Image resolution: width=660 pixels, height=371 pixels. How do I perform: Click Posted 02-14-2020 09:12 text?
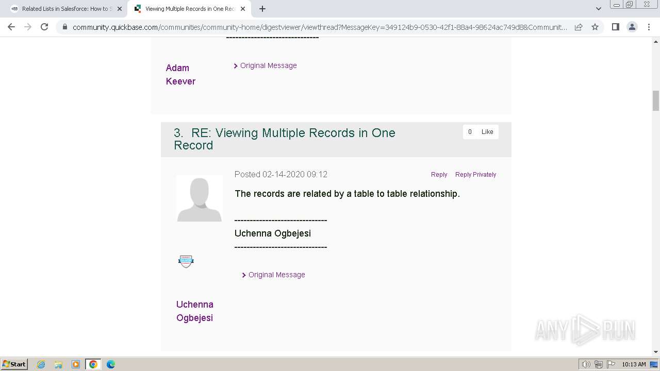point(281,174)
